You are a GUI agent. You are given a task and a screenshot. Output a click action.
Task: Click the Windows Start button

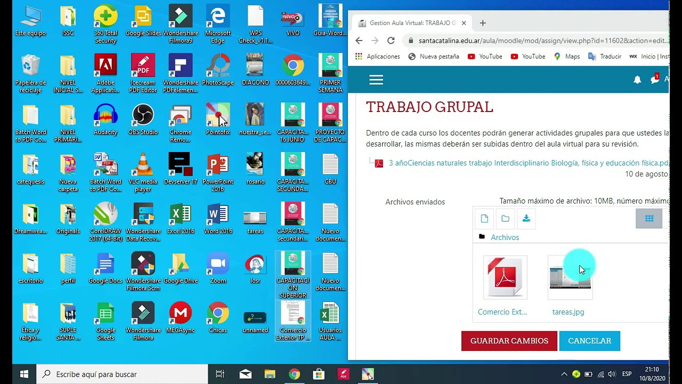(x=24, y=374)
